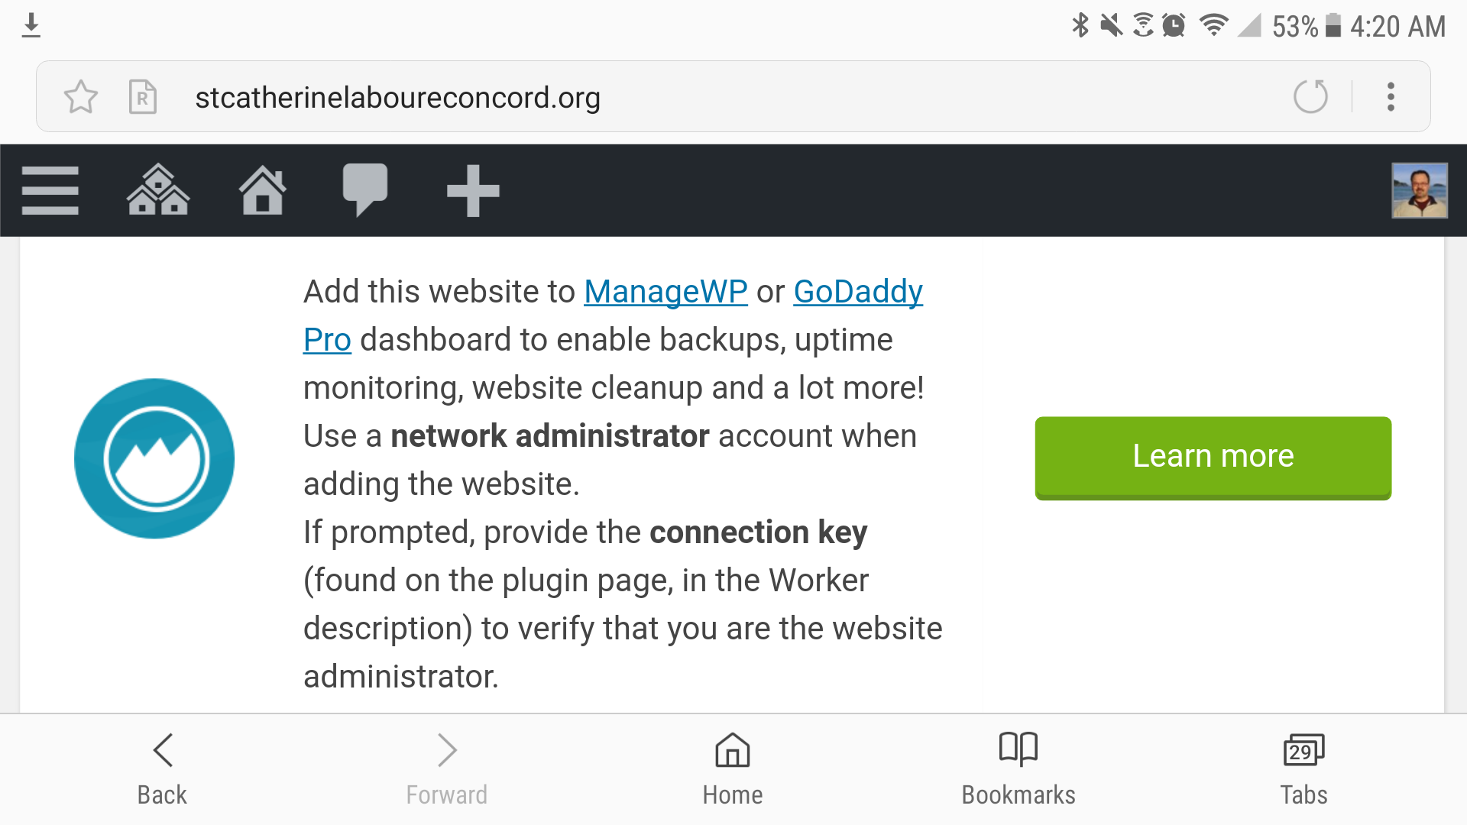The image size is (1467, 825).
Task: Open user profile avatar thumbnail
Action: (1420, 190)
